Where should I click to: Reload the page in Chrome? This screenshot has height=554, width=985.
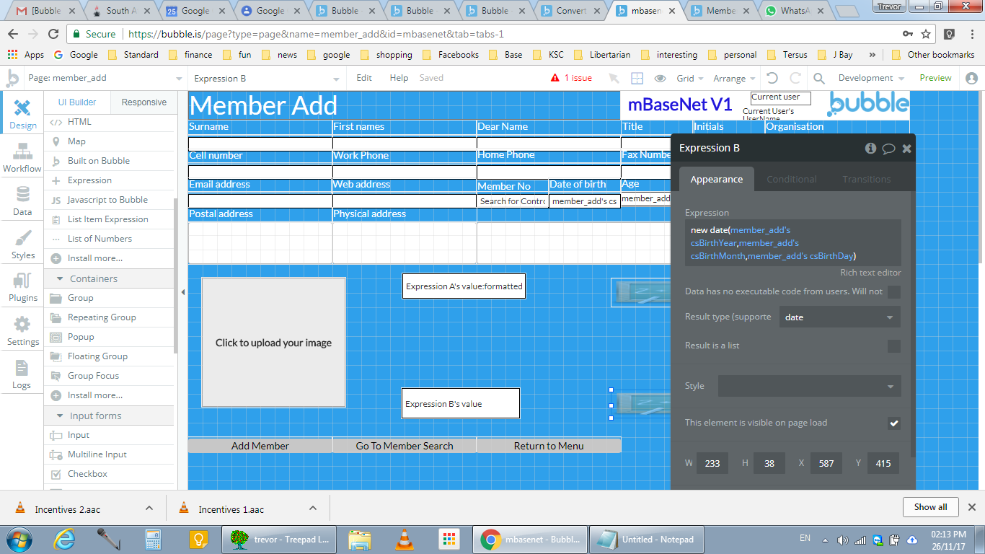53,34
